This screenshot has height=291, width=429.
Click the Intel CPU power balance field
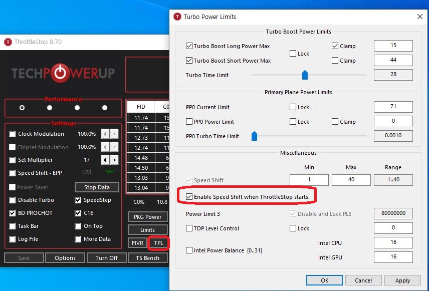pyautogui.click(x=393, y=242)
